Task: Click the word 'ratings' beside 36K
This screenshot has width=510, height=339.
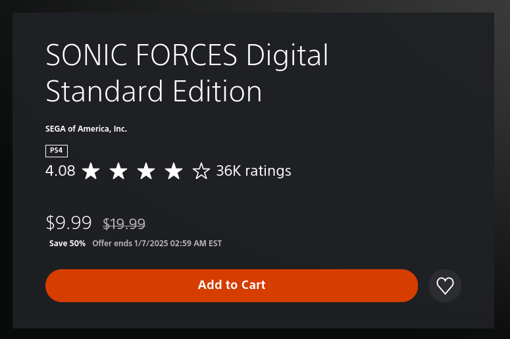Action: pyautogui.click(x=268, y=171)
